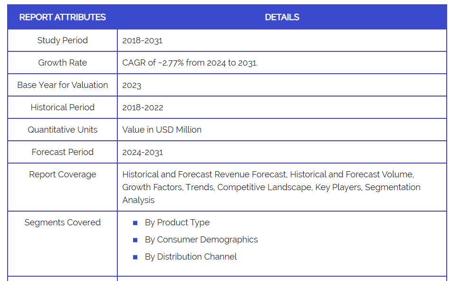Image resolution: width=450 pixels, height=281 pixels.
Task: Click the Historical Period row label
Action: (62, 107)
